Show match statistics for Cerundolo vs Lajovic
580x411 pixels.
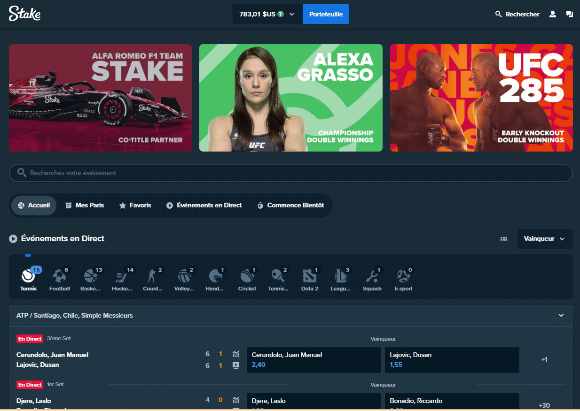(236, 354)
